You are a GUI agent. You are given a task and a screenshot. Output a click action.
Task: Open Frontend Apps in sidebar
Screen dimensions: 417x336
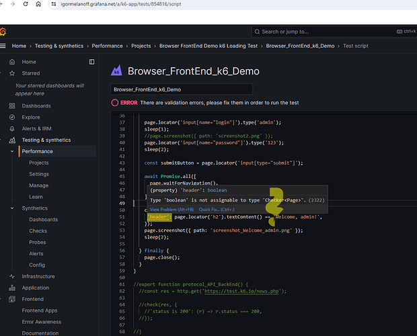pos(40,310)
